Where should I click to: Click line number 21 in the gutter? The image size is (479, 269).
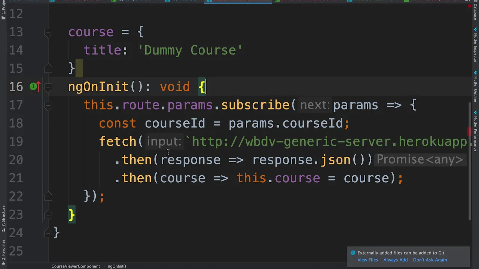(16, 178)
